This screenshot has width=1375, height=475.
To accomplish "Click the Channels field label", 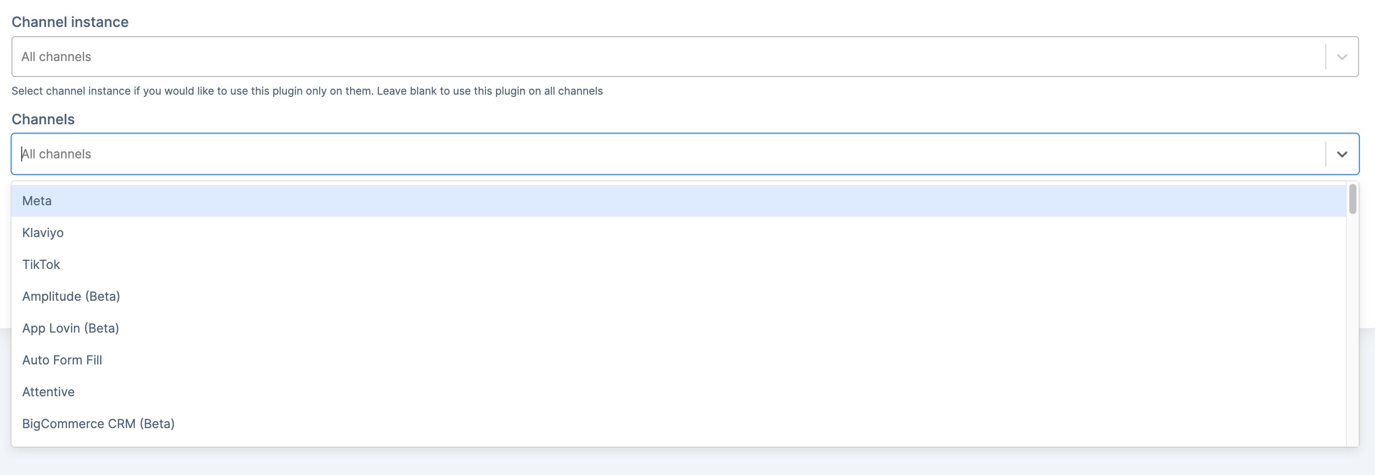I will click(43, 119).
